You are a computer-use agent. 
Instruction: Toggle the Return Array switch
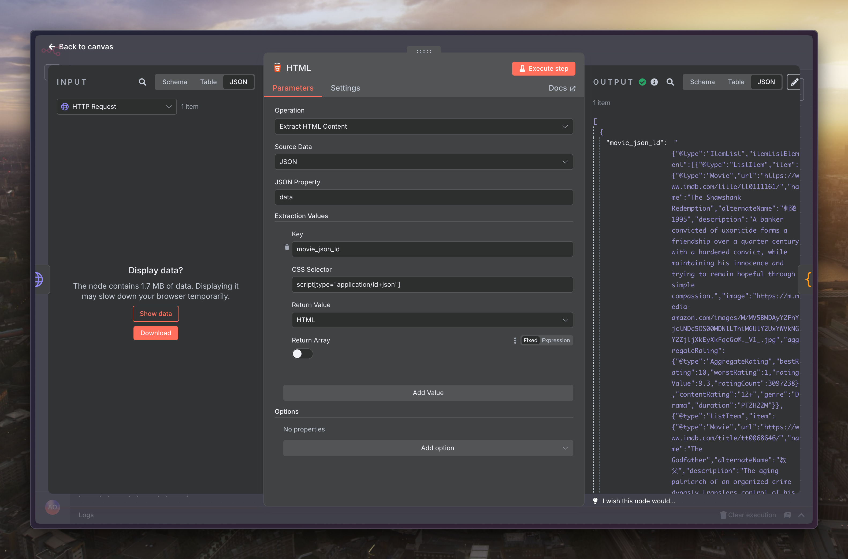302,354
